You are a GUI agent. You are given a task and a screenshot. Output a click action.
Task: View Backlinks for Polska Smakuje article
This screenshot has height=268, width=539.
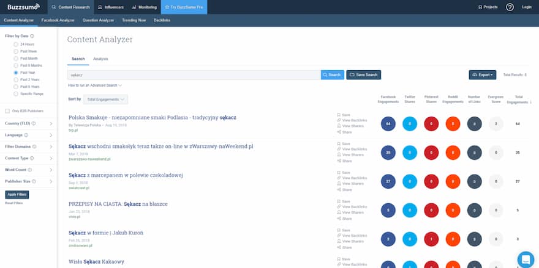pyautogui.click(x=352, y=120)
